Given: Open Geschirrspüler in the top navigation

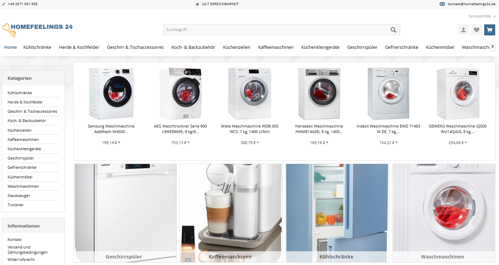Looking at the screenshot, I should click(x=362, y=47).
